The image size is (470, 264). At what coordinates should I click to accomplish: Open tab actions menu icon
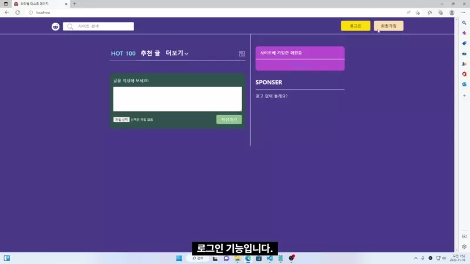point(6,4)
